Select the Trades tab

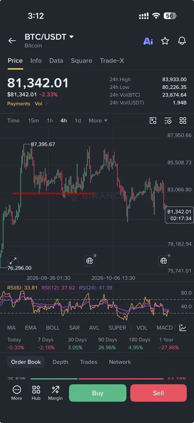[x=89, y=362]
